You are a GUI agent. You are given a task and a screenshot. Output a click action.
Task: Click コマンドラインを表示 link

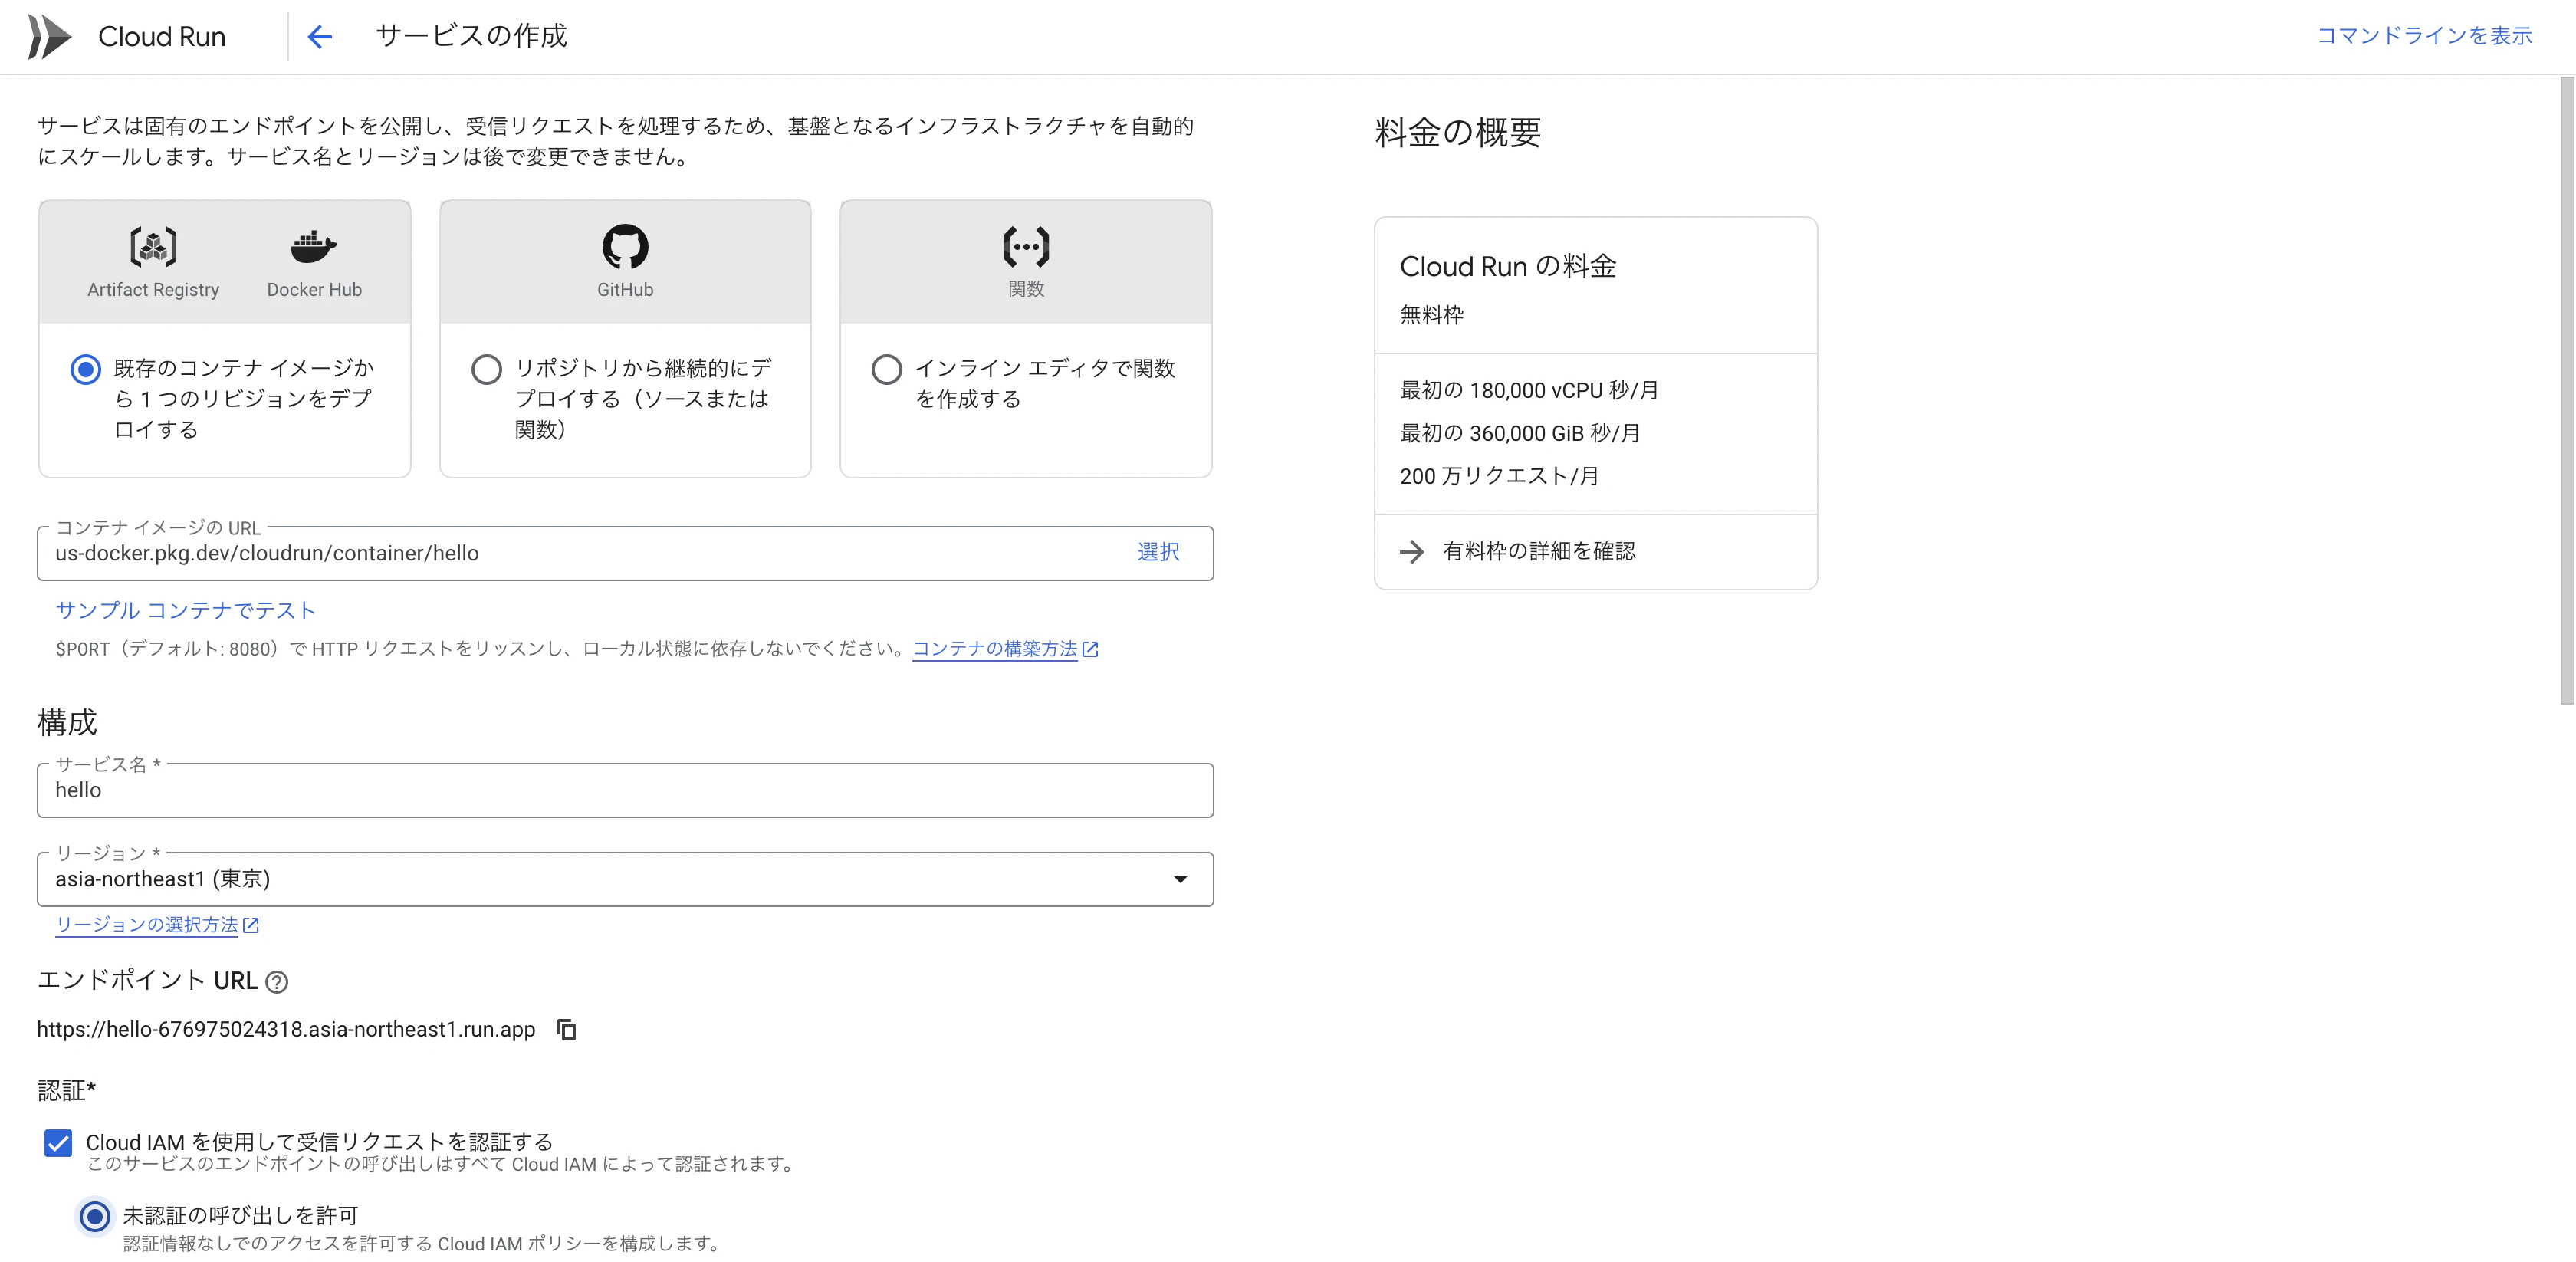[x=2424, y=36]
